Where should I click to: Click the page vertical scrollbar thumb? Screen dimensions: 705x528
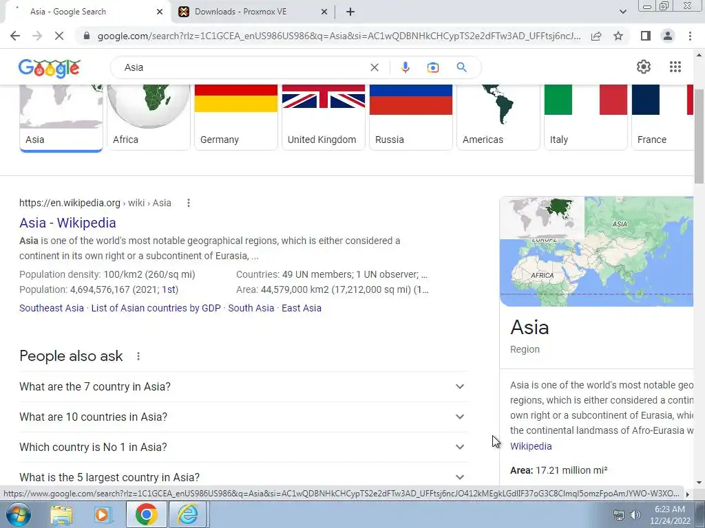click(699, 135)
